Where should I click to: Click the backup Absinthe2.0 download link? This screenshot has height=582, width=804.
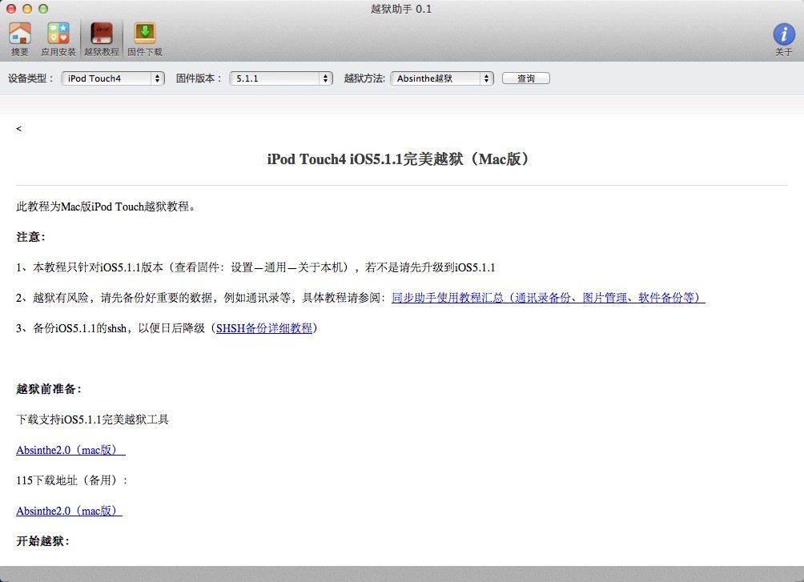pos(68,511)
